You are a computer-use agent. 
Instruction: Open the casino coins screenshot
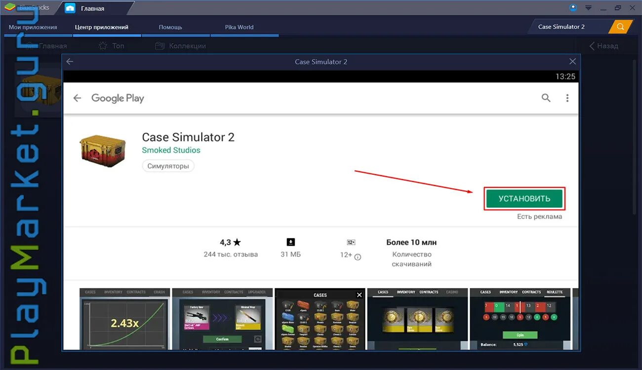pos(417,319)
